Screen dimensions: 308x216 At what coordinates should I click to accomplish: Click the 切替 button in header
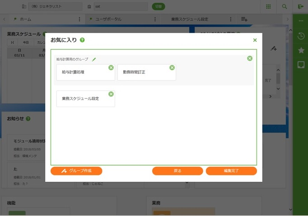tap(159, 6)
